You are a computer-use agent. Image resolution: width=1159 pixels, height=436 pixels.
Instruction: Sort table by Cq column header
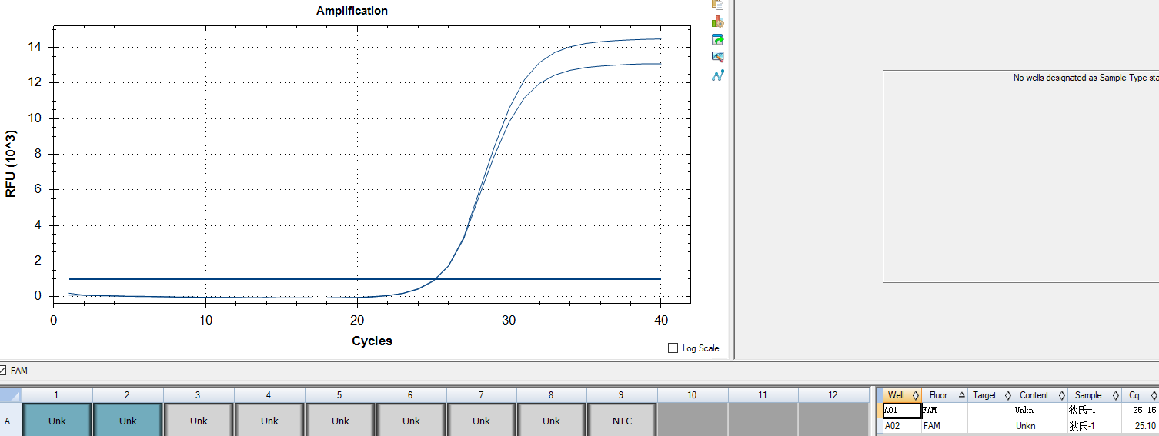tap(1140, 395)
